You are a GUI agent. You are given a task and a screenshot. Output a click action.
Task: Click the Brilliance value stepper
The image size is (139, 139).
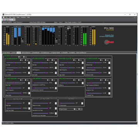(x=83, y=83)
